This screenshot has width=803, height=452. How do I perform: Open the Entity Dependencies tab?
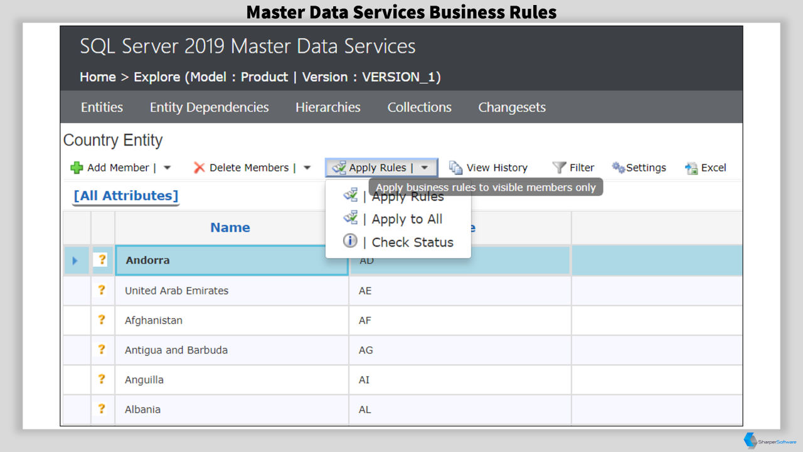(209, 107)
